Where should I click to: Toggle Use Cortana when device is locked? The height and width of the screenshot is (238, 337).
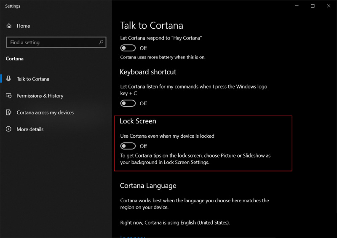click(128, 146)
